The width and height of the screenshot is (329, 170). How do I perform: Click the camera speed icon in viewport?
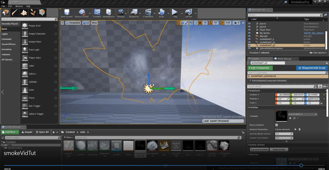[235, 23]
